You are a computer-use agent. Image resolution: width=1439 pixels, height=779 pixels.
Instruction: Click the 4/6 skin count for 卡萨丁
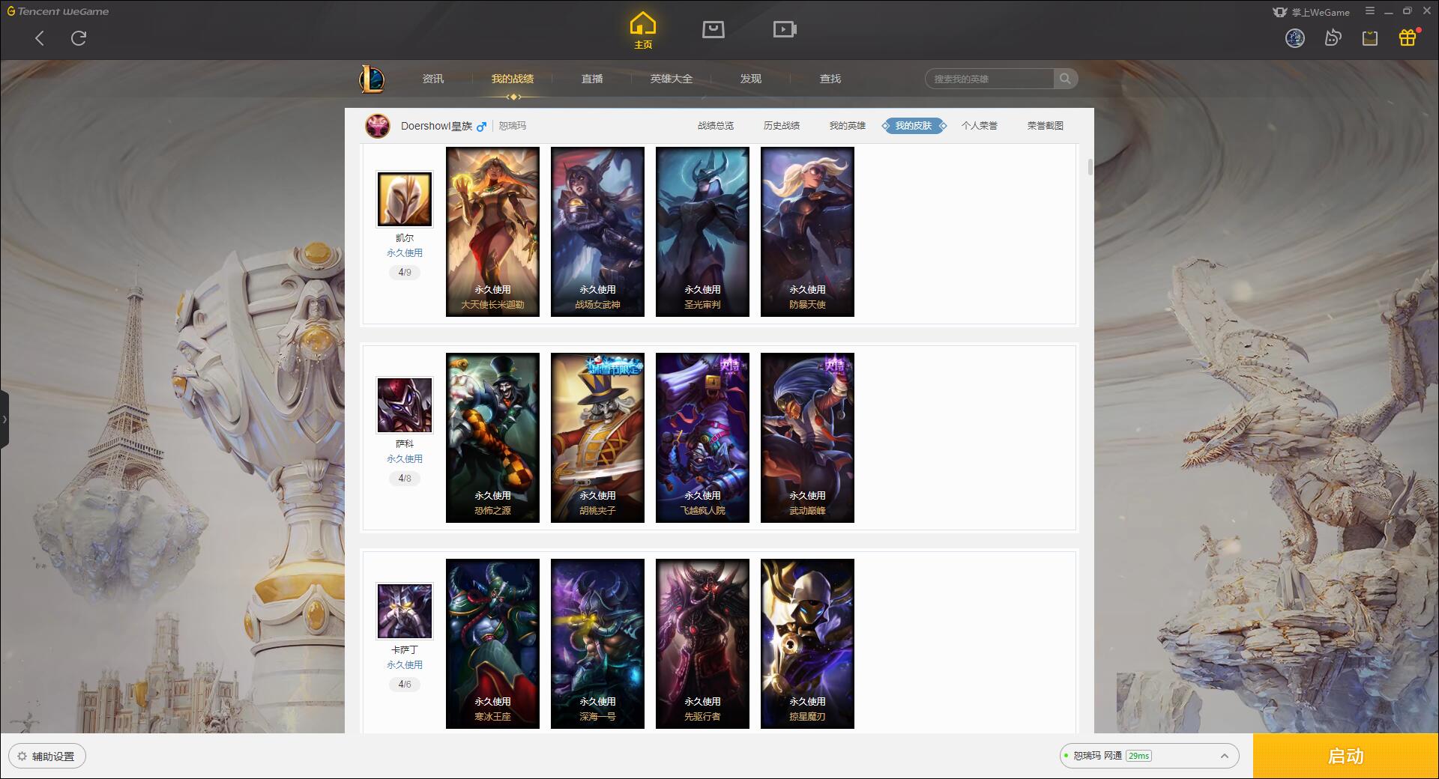tap(405, 685)
